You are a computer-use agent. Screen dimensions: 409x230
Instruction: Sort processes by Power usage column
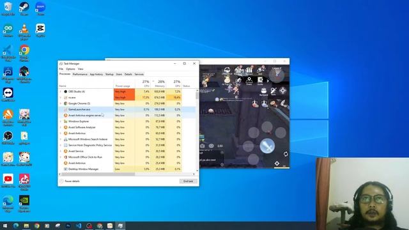(124, 84)
